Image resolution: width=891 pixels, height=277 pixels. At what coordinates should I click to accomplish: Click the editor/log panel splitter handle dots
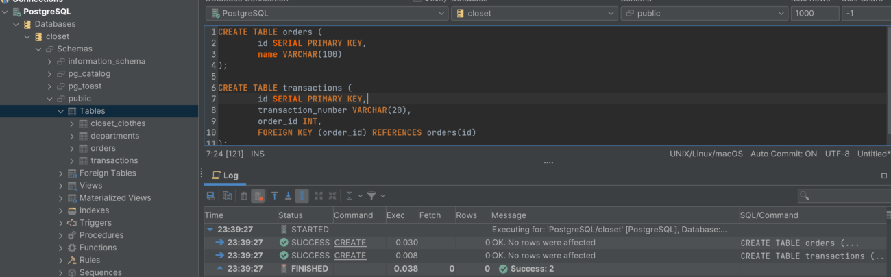[x=548, y=162]
